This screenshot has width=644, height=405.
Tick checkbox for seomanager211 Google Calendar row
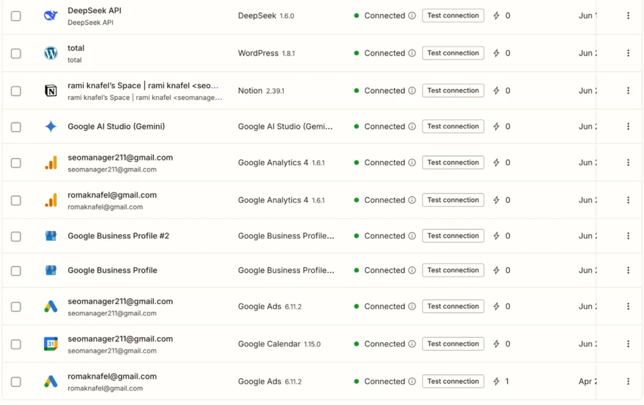click(16, 344)
